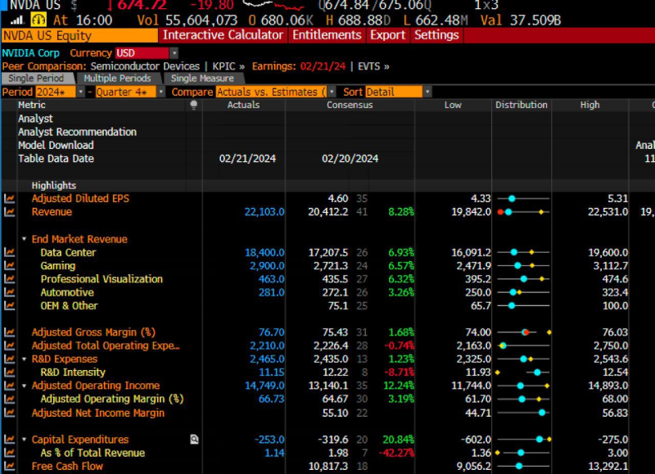The width and height of the screenshot is (655, 474).
Task: Click the chart icon beside Gaming
Action: (x=9, y=266)
